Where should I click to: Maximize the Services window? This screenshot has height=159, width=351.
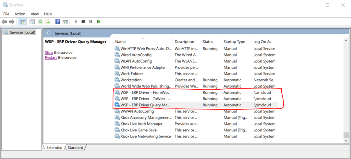coord(327,5)
